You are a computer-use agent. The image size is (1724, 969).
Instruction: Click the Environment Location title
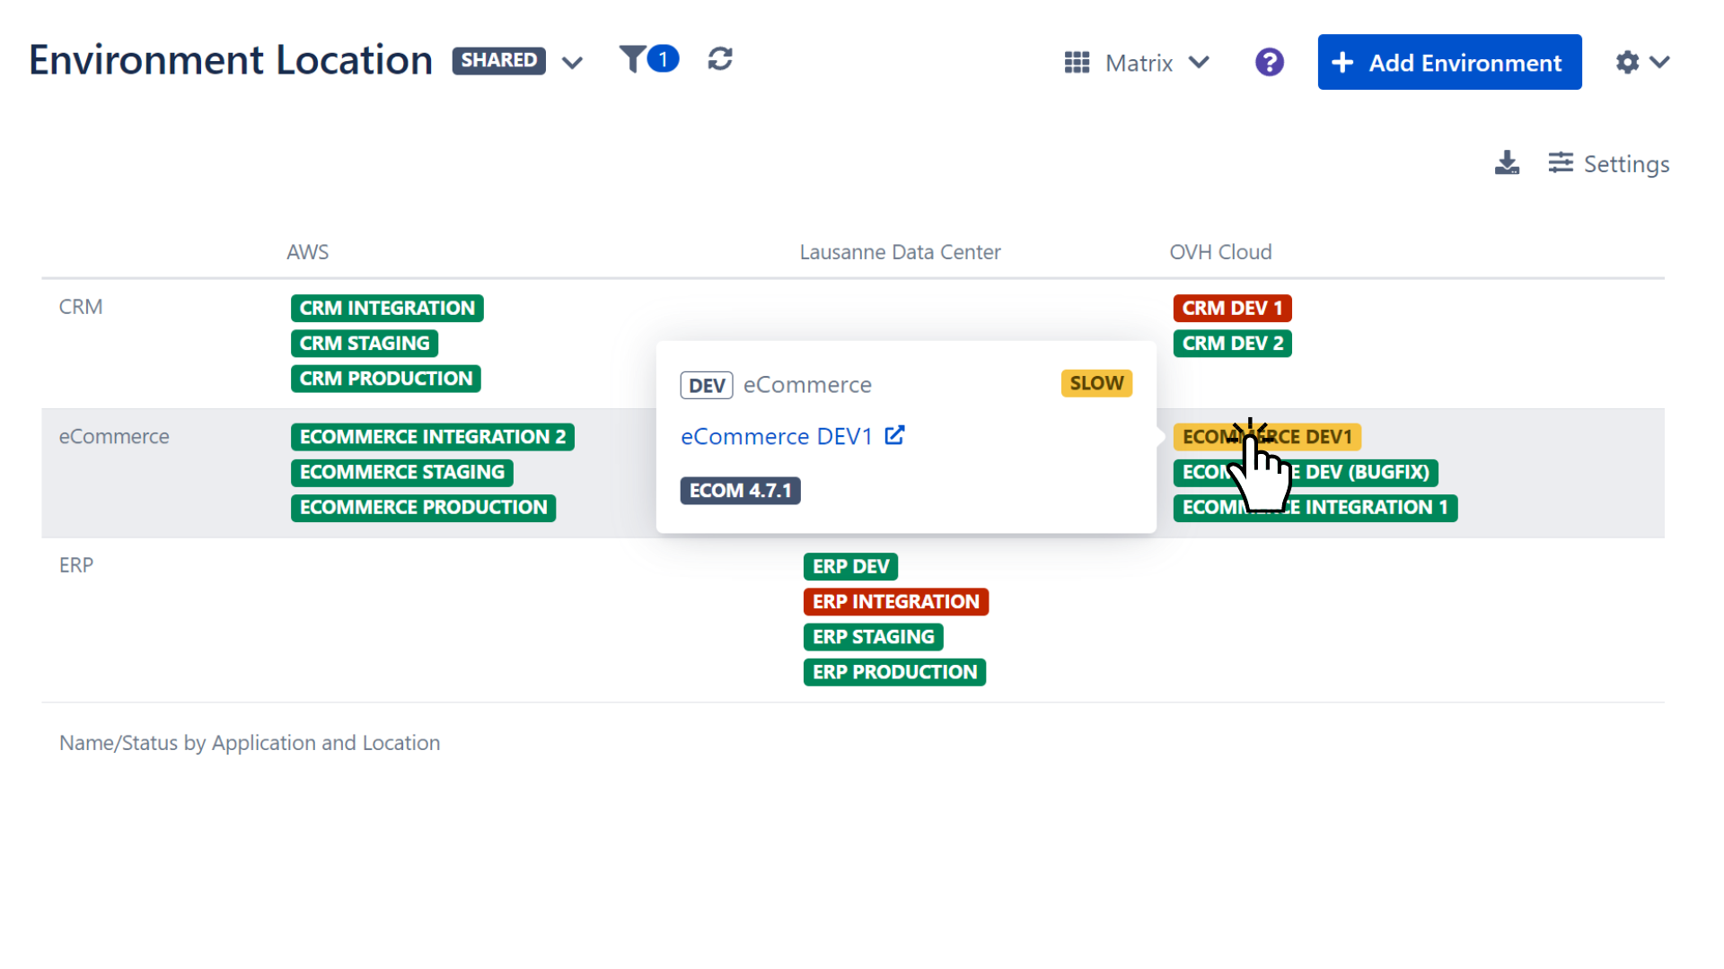[231, 60]
